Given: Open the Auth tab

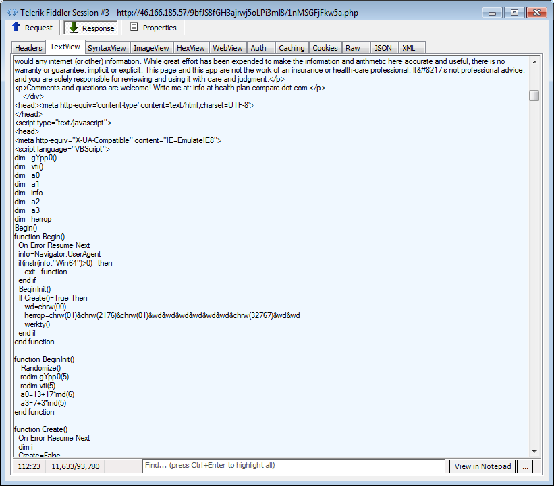Looking at the screenshot, I should pos(258,48).
